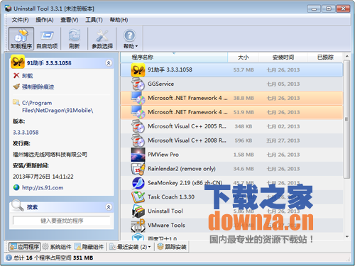
Task: Click the Uninstall Tool title bar app icon
Action: pyautogui.click(x=9, y=9)
